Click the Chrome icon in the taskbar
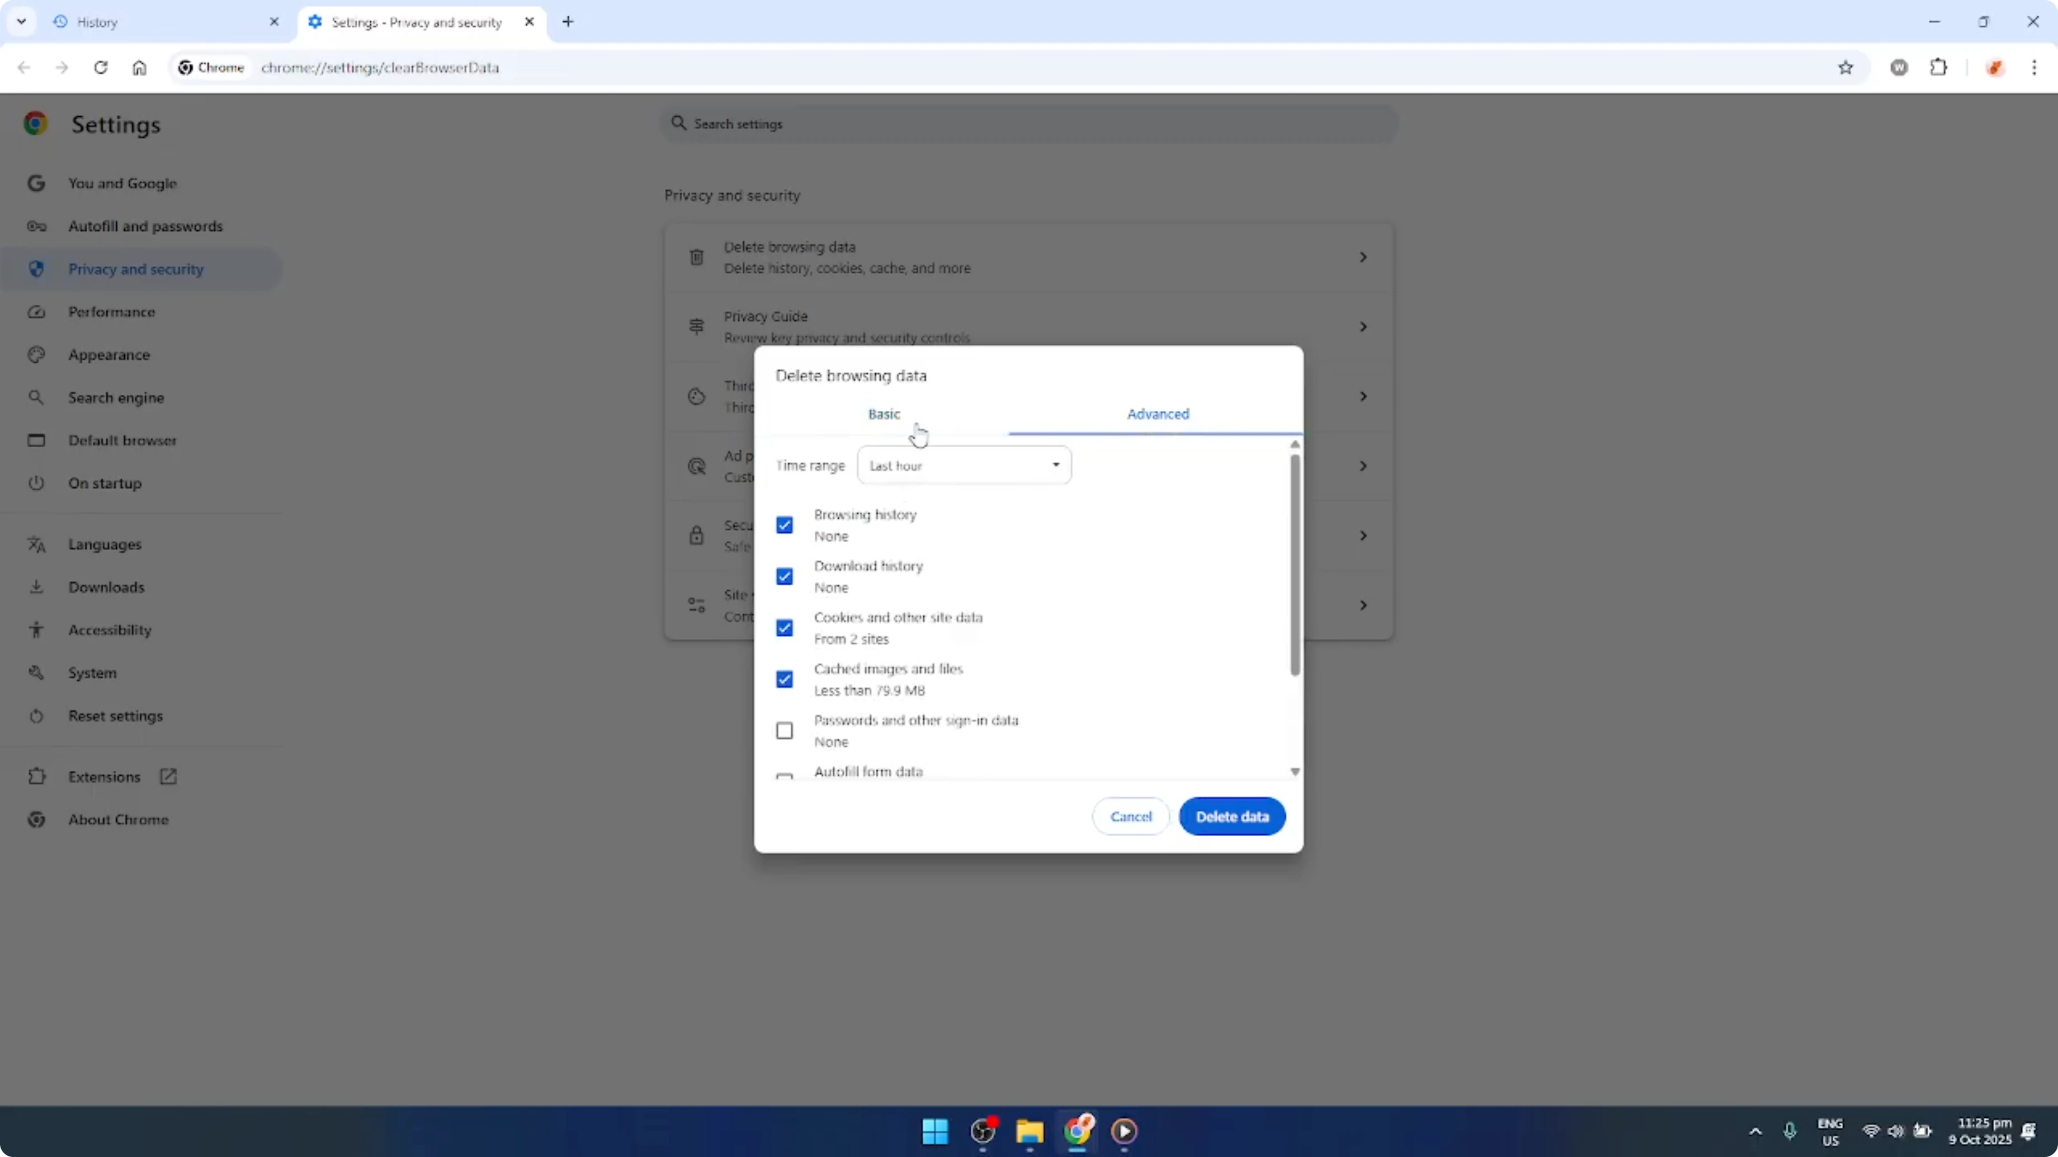The width and height of the screenshot is (2058, 1157). pos(1077,1131)
